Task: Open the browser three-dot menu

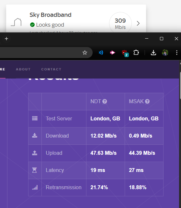Action: (177, 53)
